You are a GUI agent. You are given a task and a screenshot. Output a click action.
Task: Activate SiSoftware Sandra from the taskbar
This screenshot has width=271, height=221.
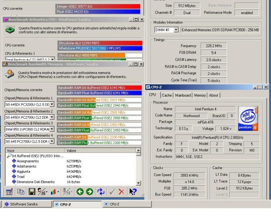[x=27, y=204]
